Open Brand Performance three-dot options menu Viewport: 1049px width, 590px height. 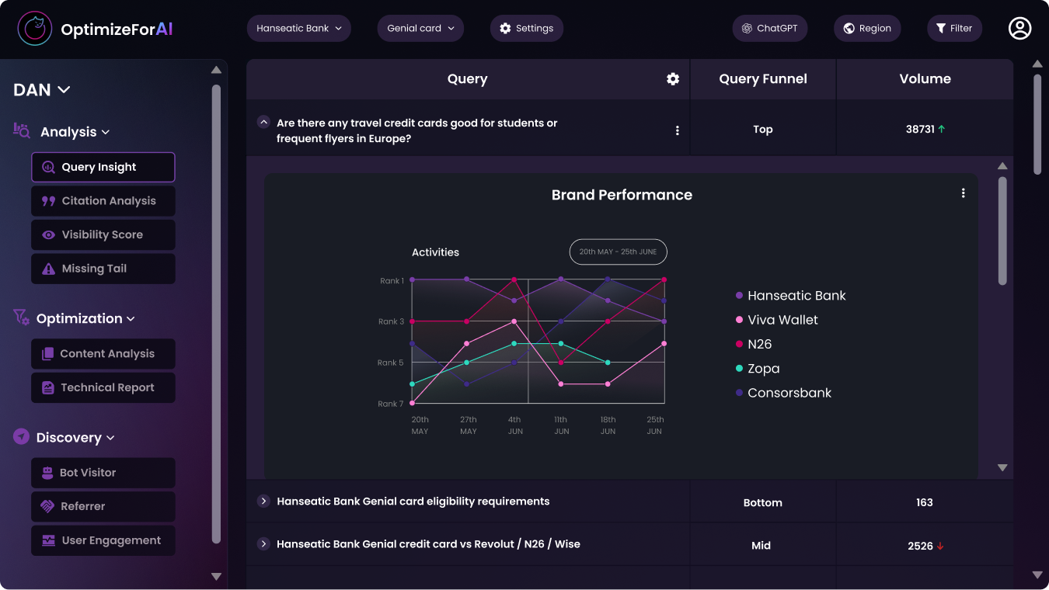click(964, 193)
